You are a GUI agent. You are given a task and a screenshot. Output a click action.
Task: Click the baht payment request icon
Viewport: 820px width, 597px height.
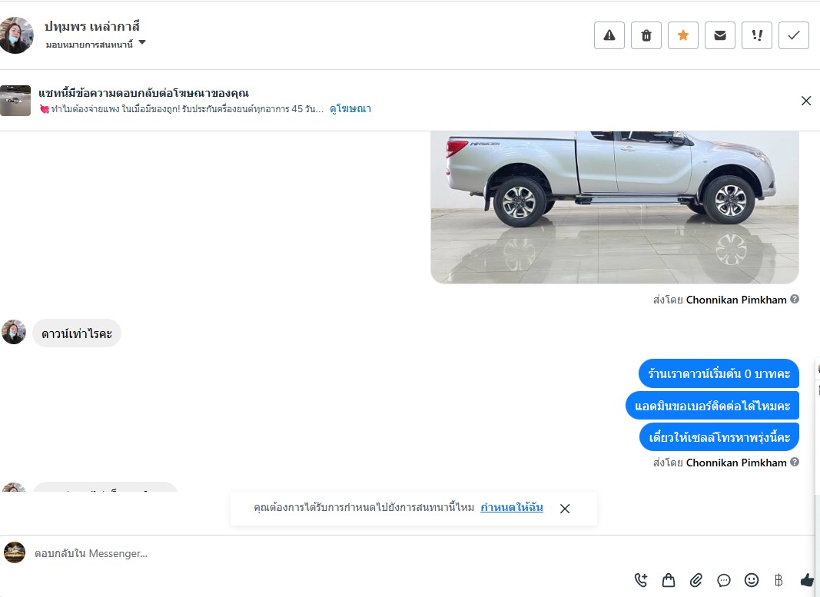tap(779, 580)
